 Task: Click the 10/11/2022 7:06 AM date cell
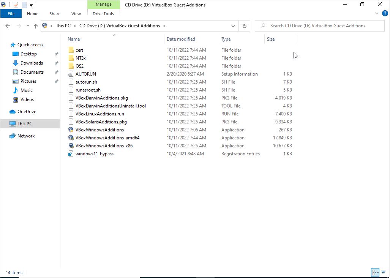[186, 130]
